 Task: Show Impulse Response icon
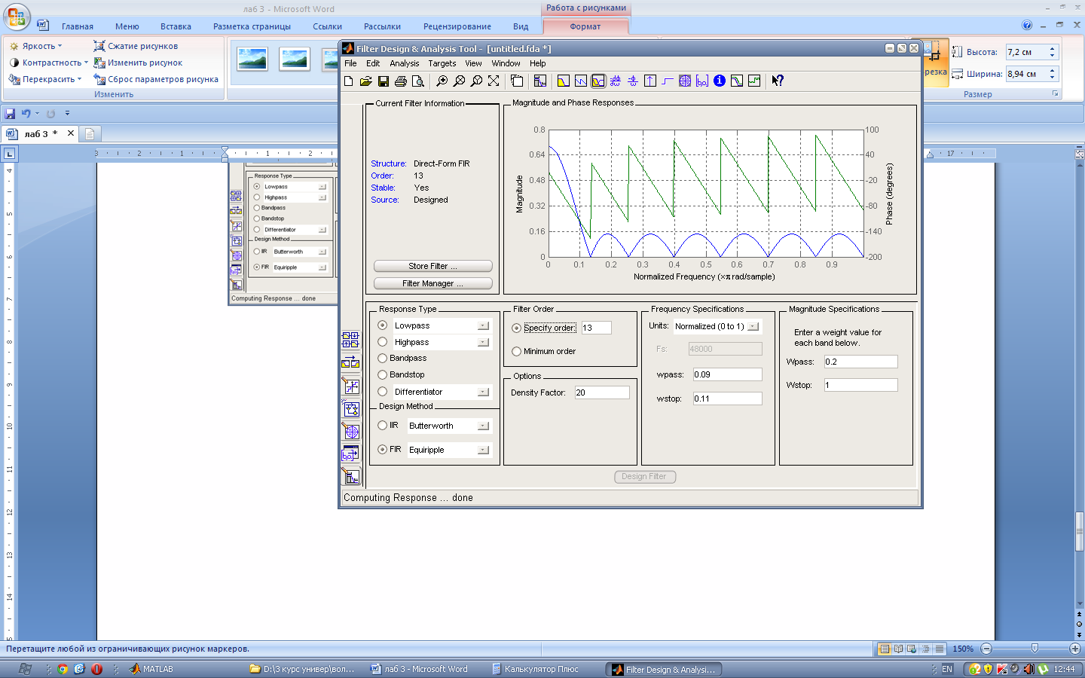coord(650,81)
